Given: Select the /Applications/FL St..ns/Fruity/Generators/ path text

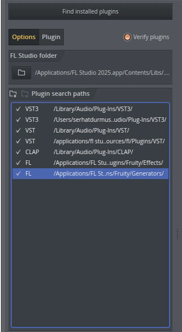Looking at the screenshot, I should coord(109,173).
